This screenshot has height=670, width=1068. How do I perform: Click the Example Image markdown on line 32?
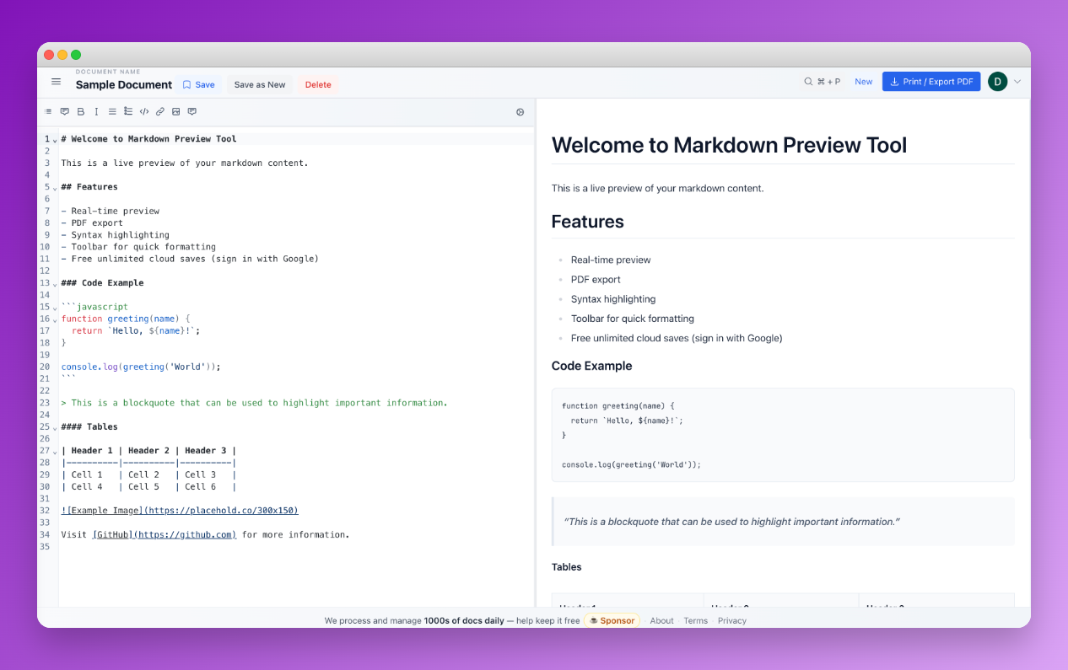click(180, 511)
